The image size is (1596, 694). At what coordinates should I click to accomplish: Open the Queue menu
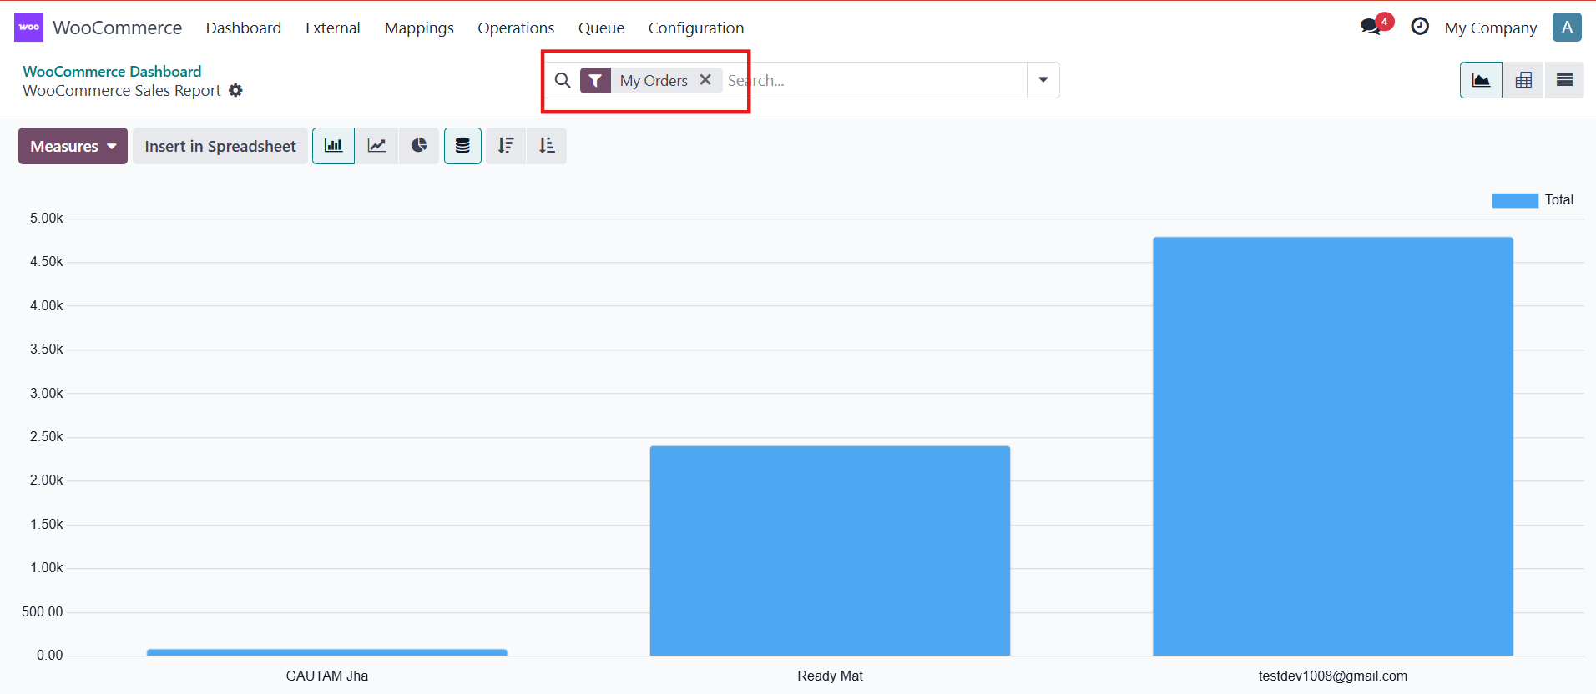pyautogui.click(x=601, y=28)
